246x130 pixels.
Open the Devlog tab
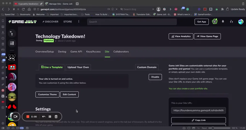tap(62, 52)
